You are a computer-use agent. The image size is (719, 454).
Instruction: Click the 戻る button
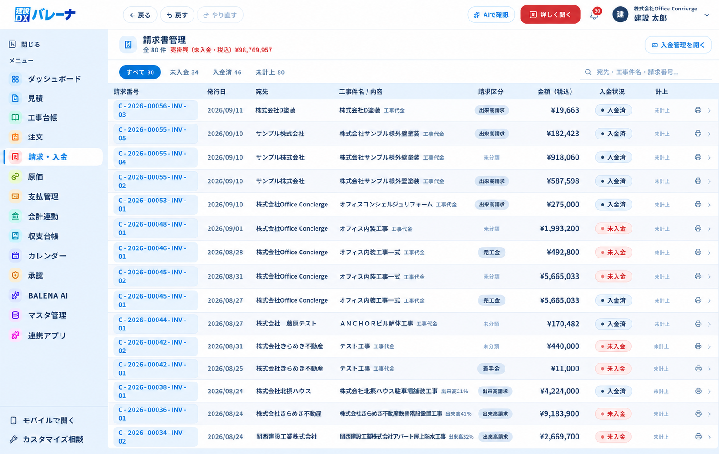140,15
